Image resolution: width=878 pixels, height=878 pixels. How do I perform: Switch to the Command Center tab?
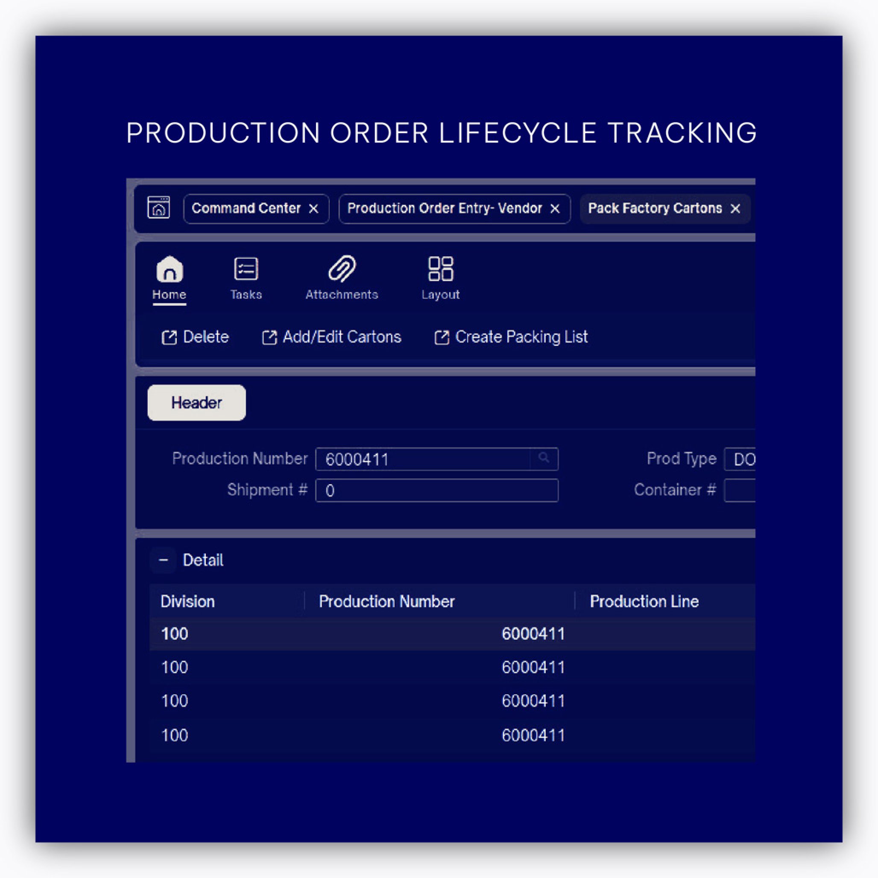point(246,208)
